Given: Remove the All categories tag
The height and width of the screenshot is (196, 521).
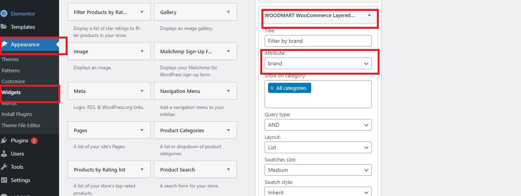Looking at the screenshot, I should 272,88.
